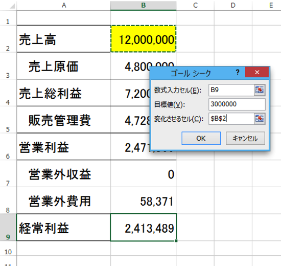Image resolution: width=281 pixels, height=266 pixels.
Task: Select row 3 header
Action: click(x=8, y=66)
